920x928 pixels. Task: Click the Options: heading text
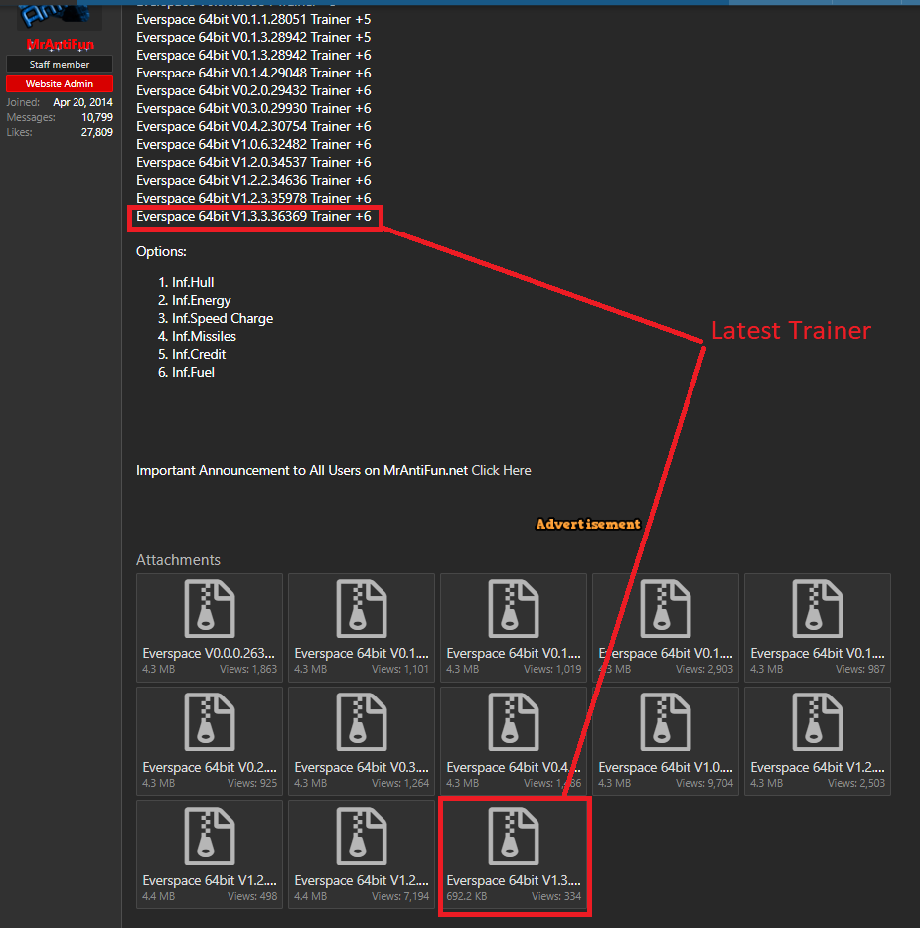[x=161, y=252]
